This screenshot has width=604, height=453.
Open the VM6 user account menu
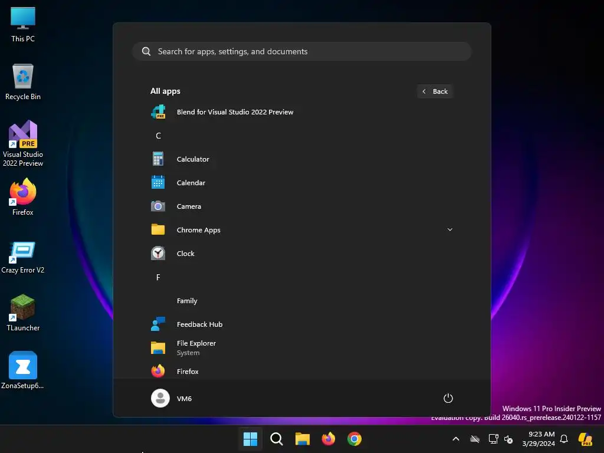point(172,398)
